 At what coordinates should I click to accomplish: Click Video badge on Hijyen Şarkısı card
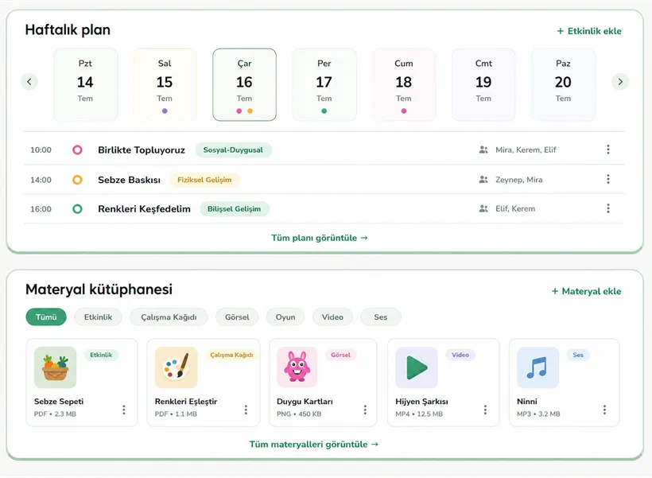tap(460, 355)
